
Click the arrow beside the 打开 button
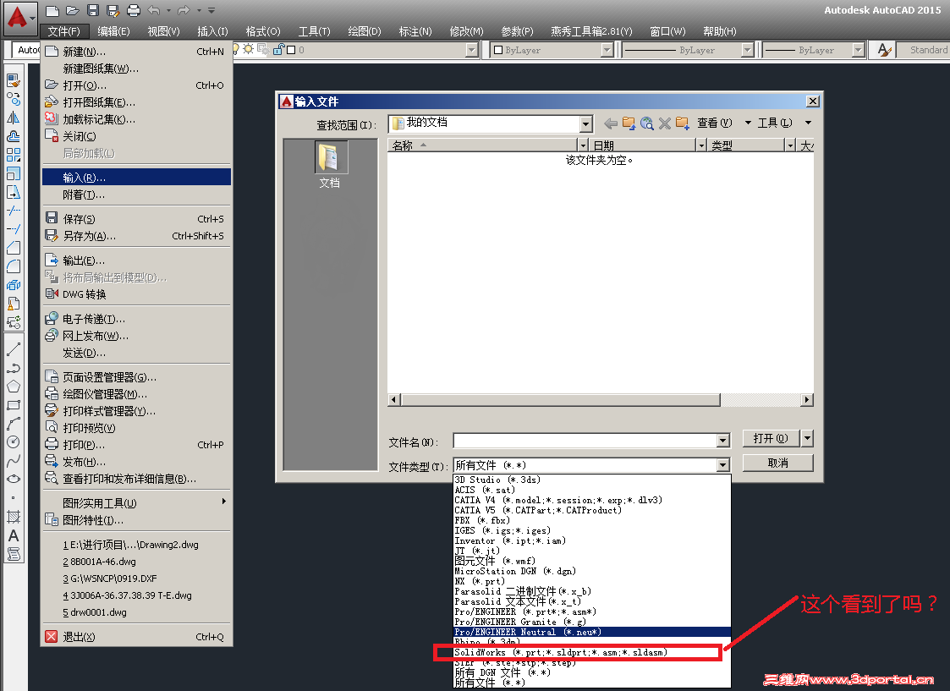click(x=808, y=438)
